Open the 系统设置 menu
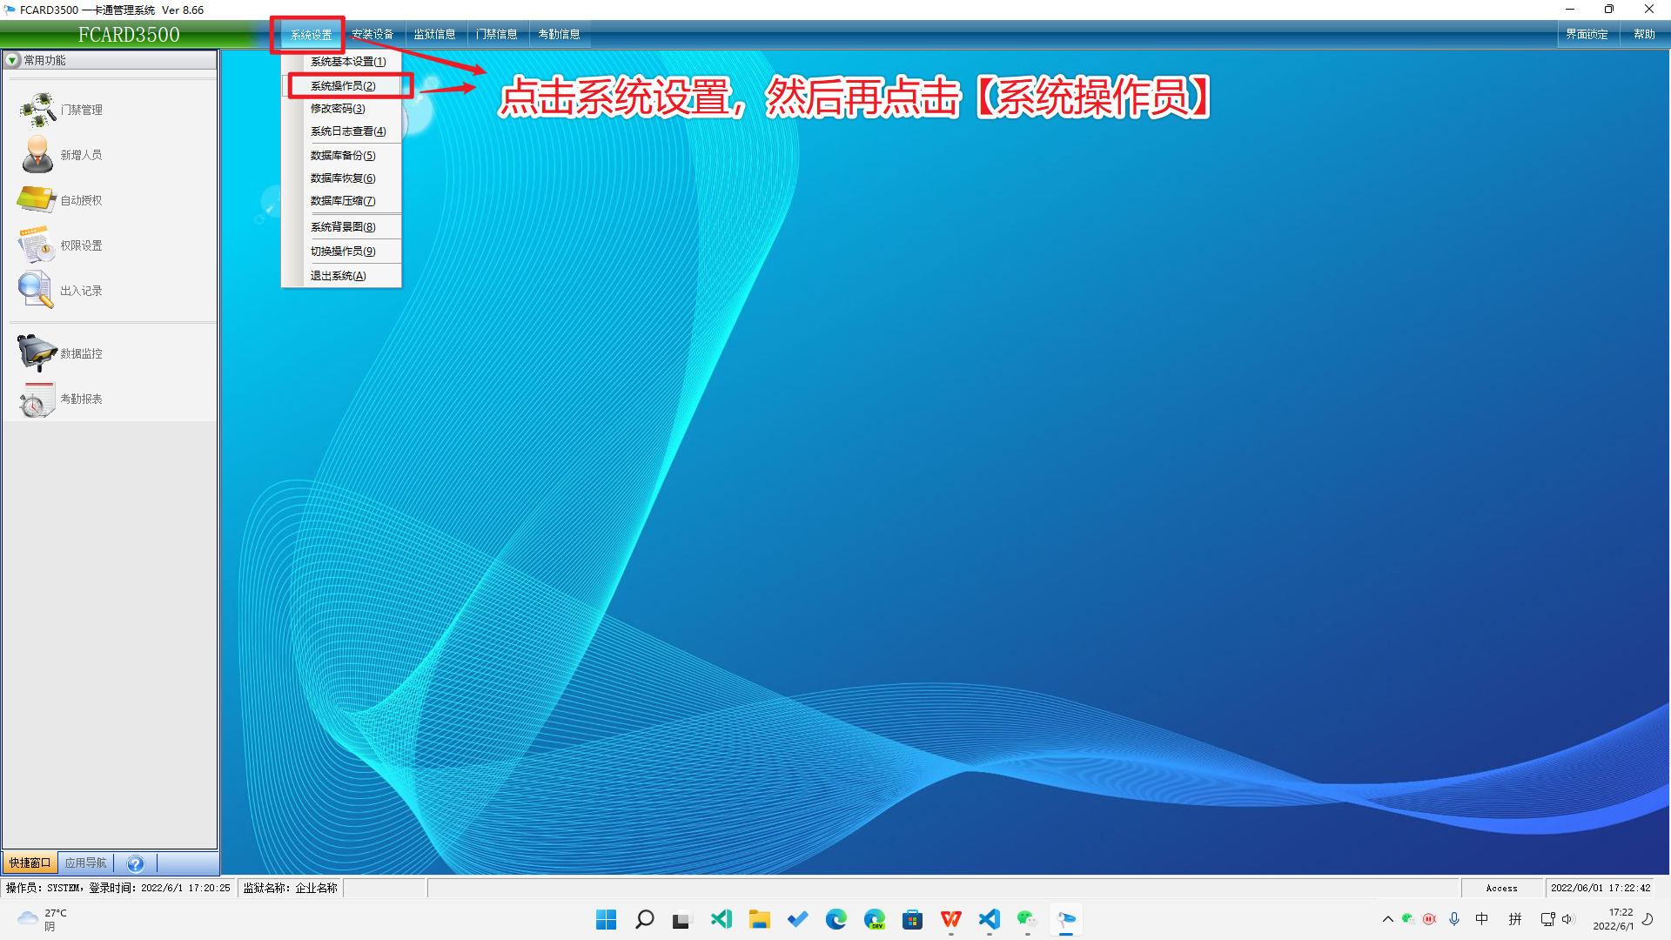Viewport: 1671px width, 940px height. click(311, 35)
